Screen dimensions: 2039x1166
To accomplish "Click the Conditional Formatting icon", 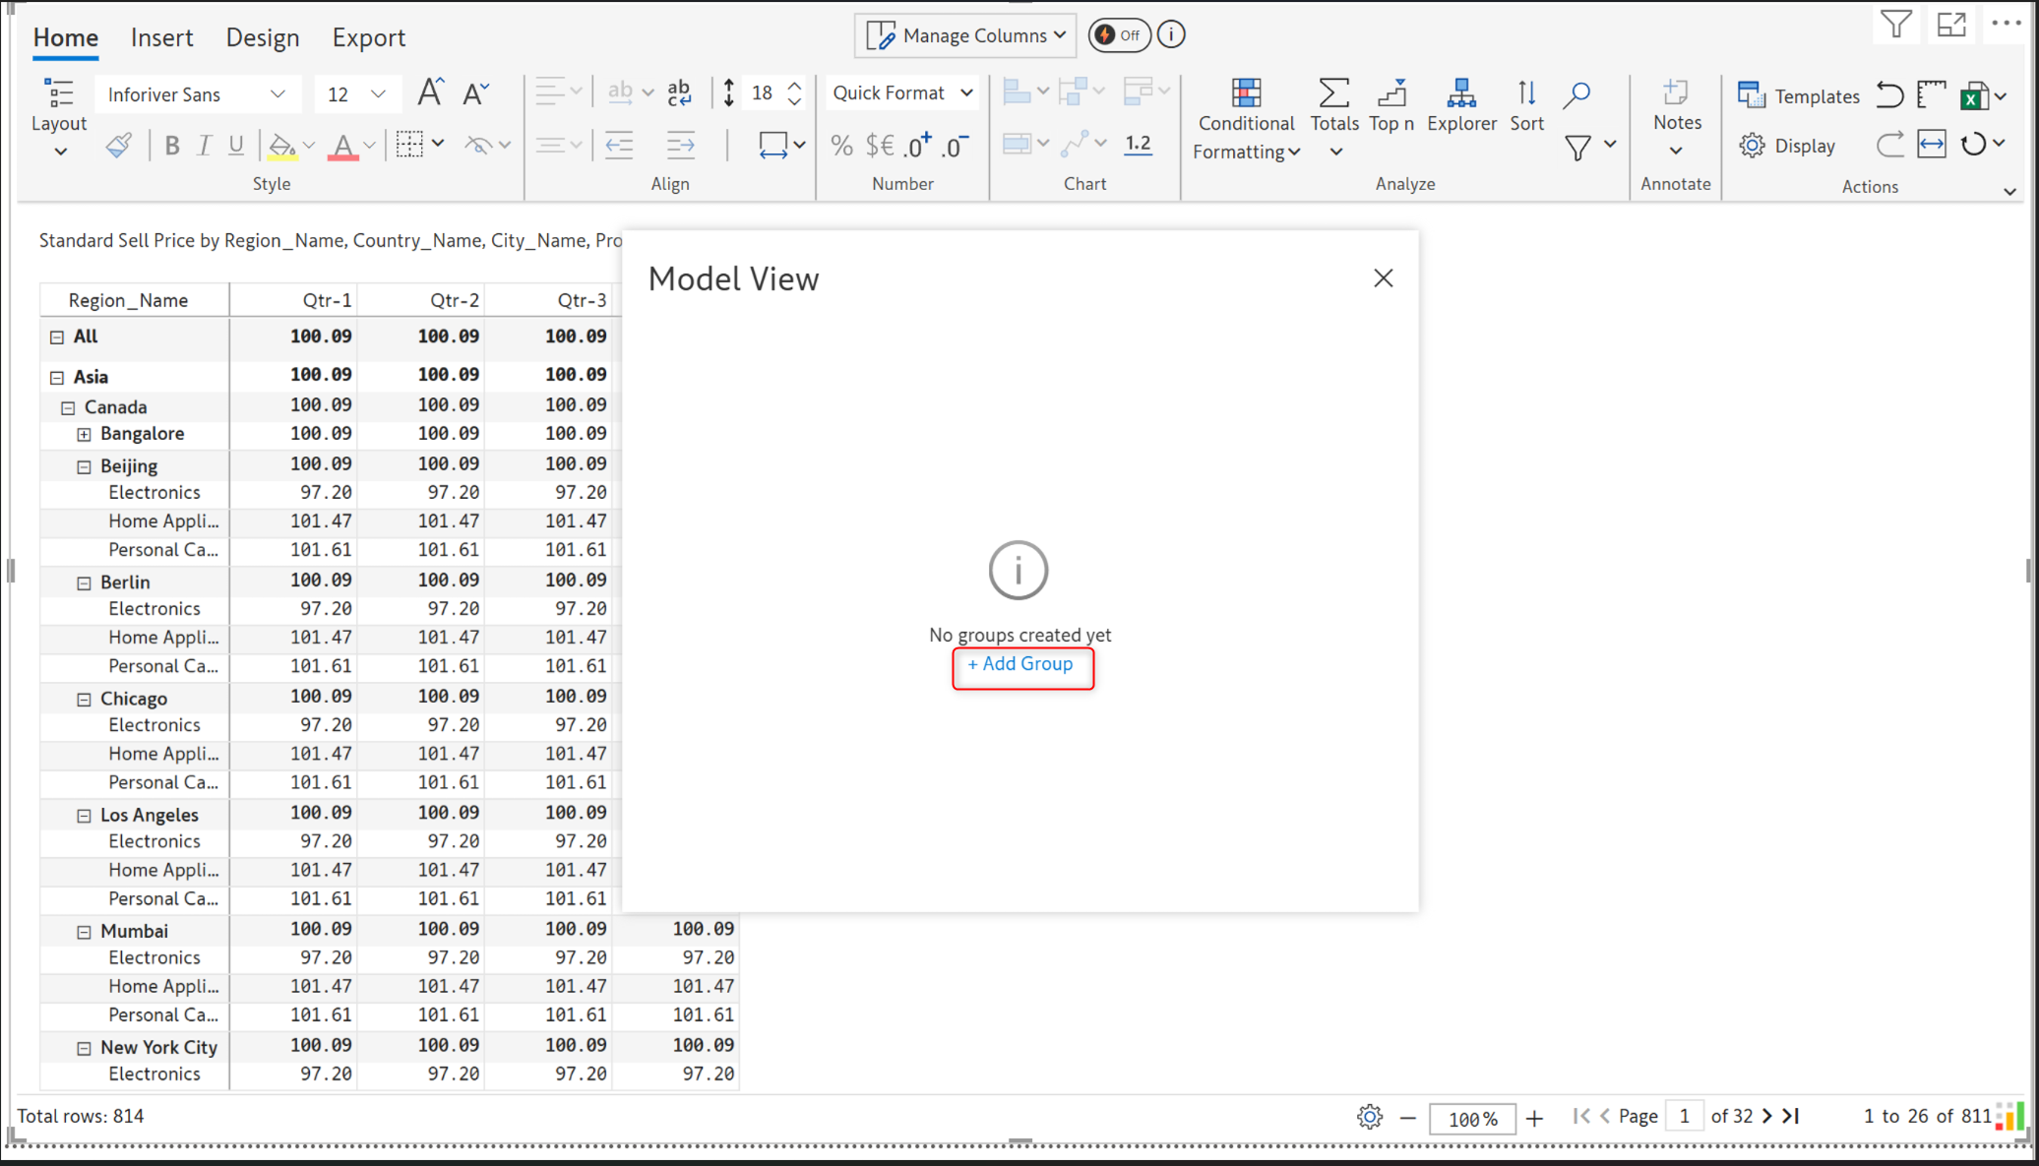I will 1246,93.
